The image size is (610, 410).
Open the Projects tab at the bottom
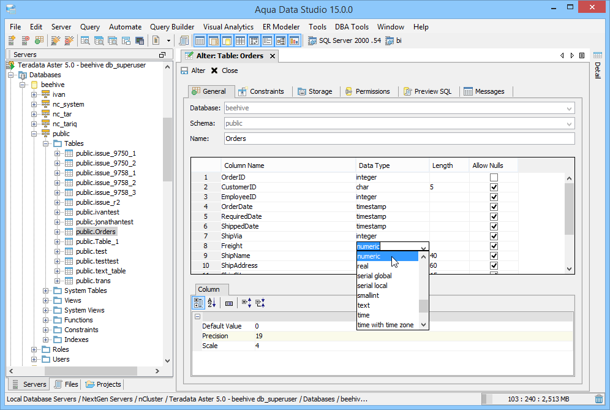coord(103,384)
